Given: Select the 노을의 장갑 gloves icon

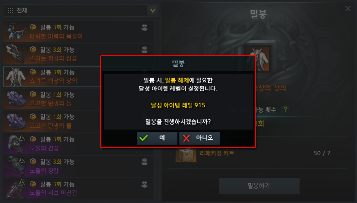Looking at the screenshot, I should pos(16,166).
